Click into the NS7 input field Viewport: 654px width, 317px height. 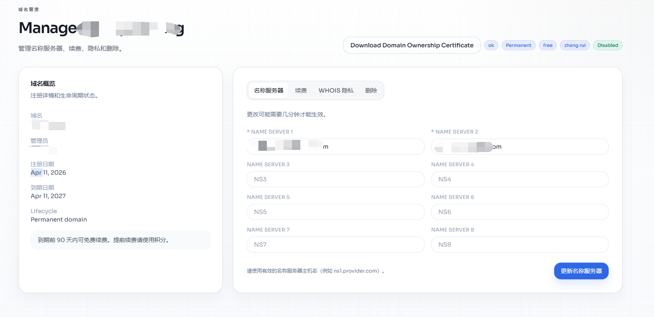click(336, 245)
